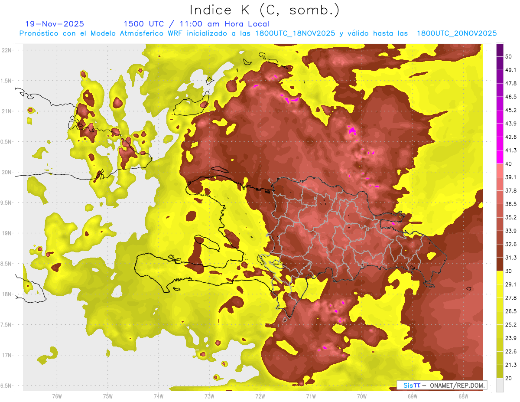
Task: Click the "Indice K (C, somb.)" map title
Action: coord(264,10)
